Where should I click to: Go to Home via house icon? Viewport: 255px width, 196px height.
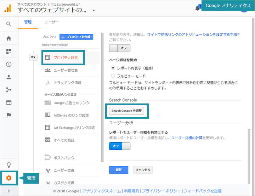(8, 38)
